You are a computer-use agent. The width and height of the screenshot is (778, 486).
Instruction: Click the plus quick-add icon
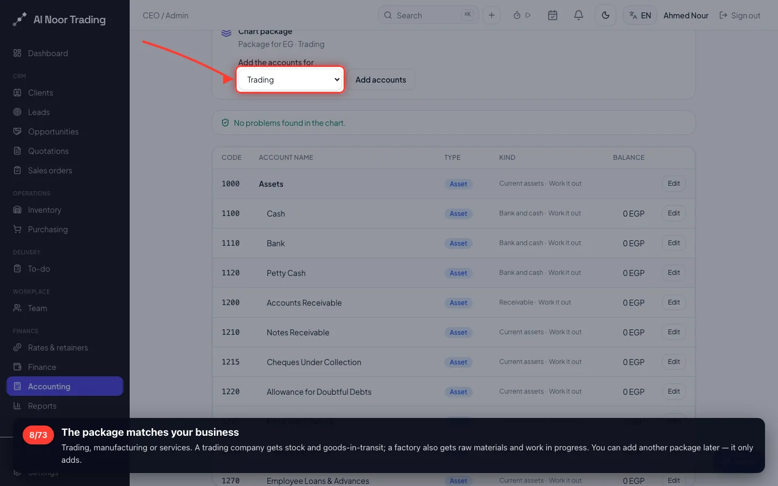point(492,15)
